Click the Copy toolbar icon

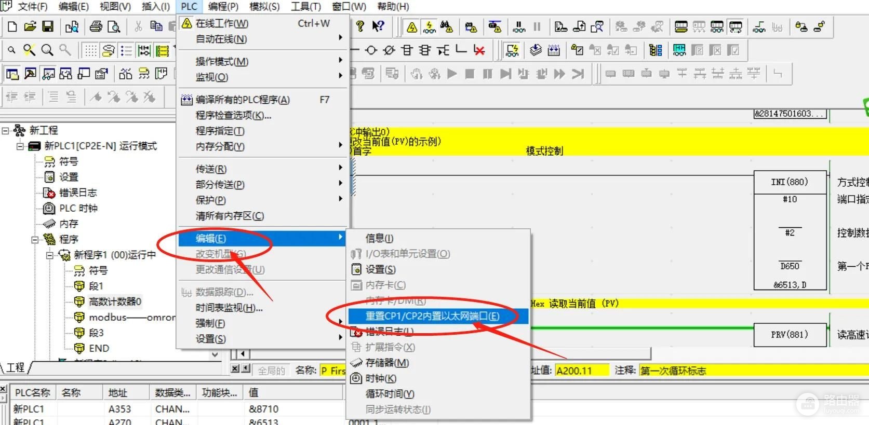[156, 26]
